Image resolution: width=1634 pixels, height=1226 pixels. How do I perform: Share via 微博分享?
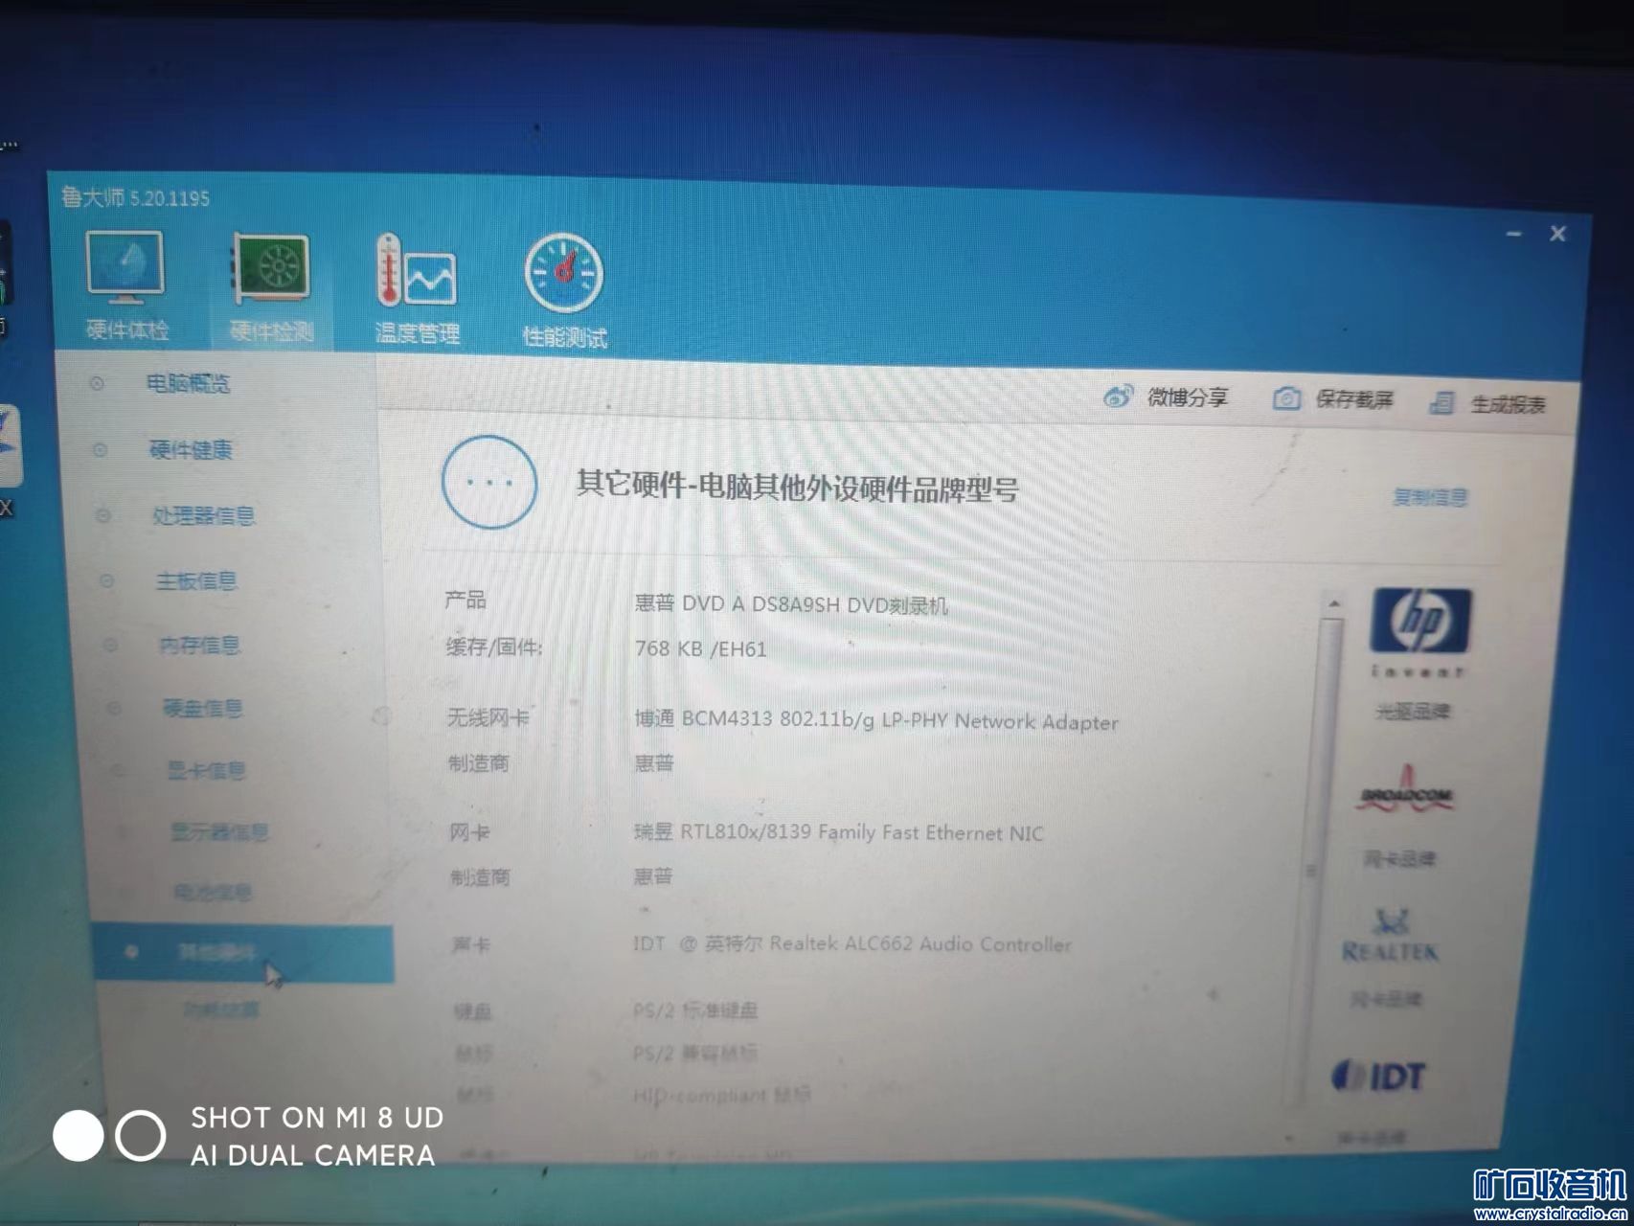[1166, 397]
